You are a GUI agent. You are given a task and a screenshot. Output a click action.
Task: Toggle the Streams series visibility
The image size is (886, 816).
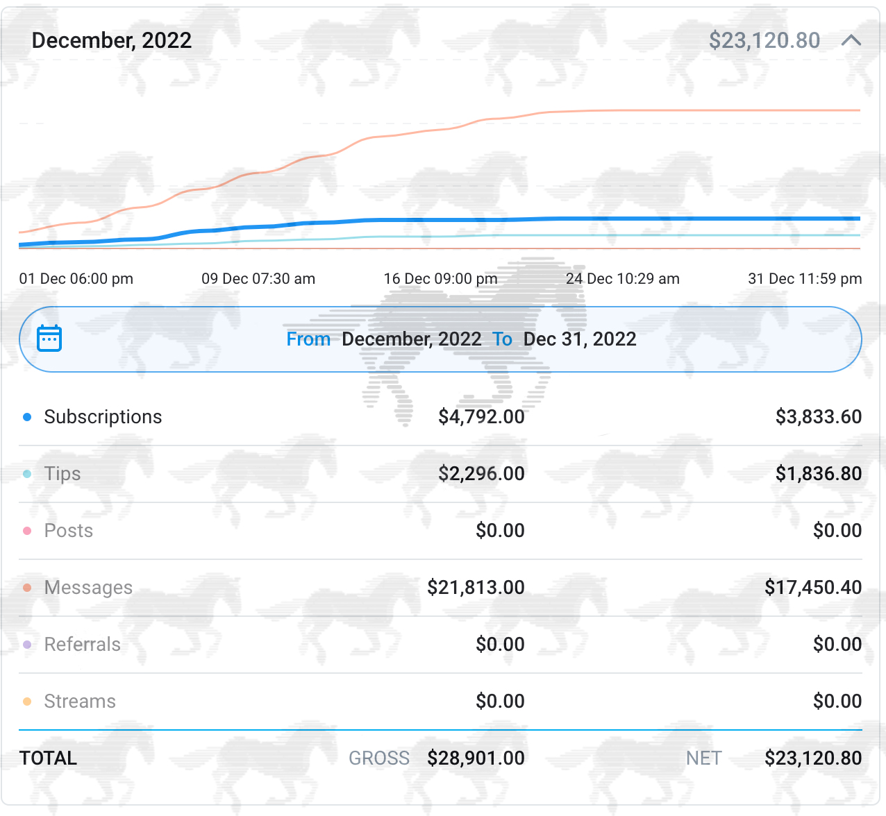coord(80,702)
